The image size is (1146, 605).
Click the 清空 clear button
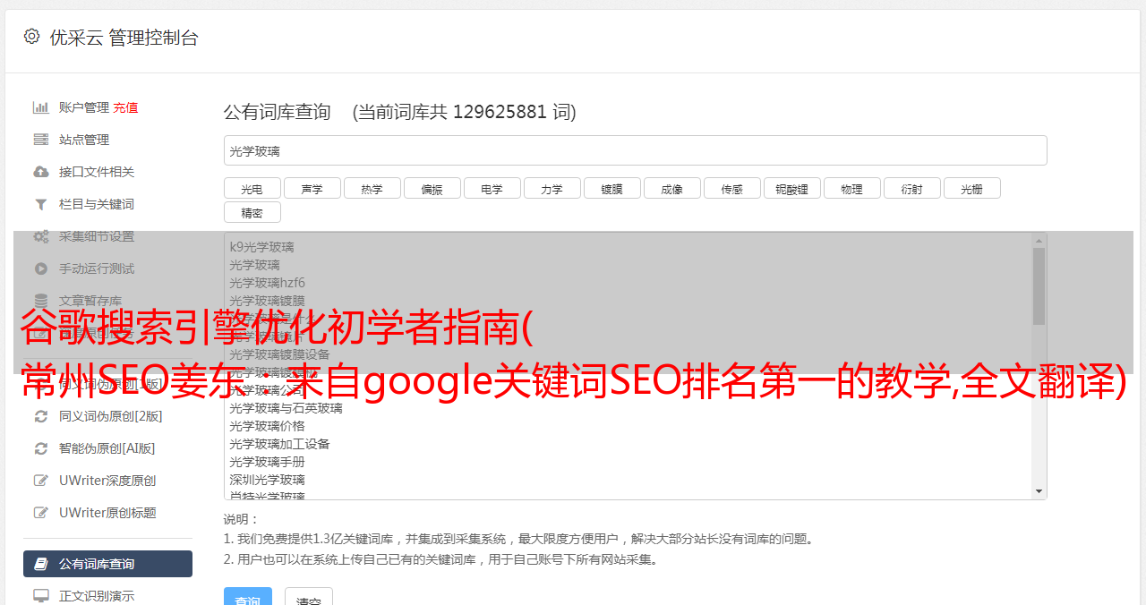click(x=309, y=596)
